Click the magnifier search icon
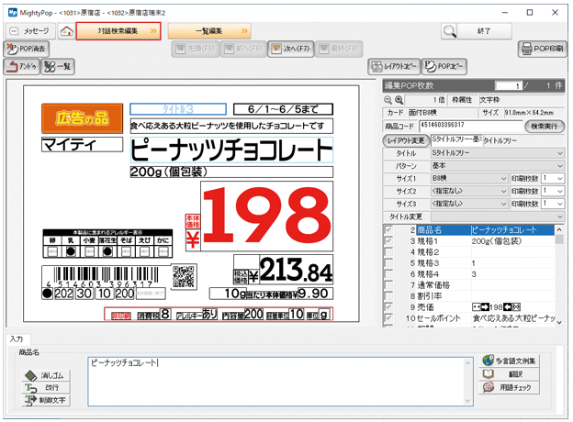573x422 pixels. (x=449, y=31)
